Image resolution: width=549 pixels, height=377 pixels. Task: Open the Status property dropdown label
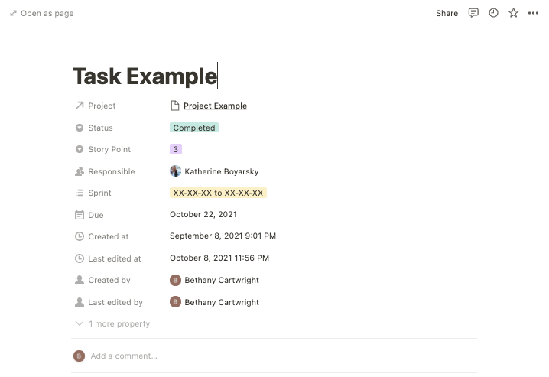pos(100,128)
